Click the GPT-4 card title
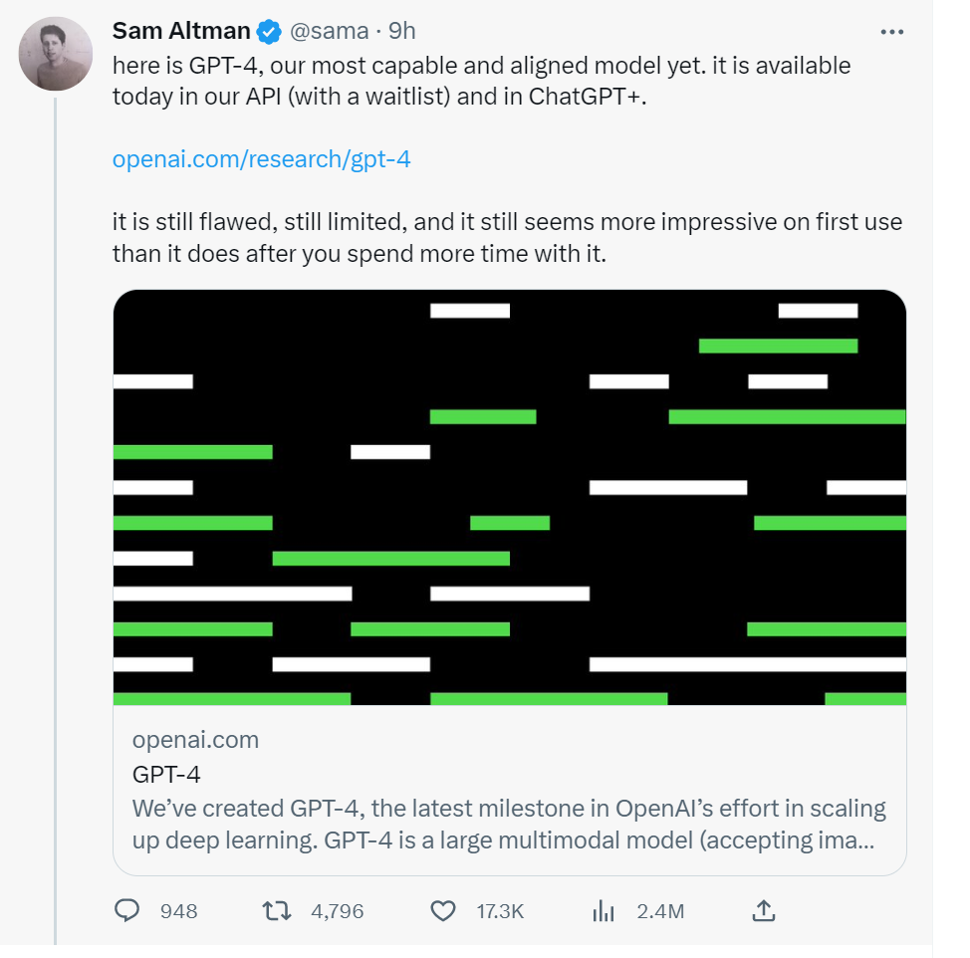This screenshot has width=970, height=958. 166,775
